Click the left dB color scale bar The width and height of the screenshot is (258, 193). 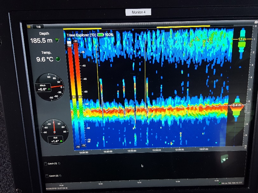click(70, 95)
